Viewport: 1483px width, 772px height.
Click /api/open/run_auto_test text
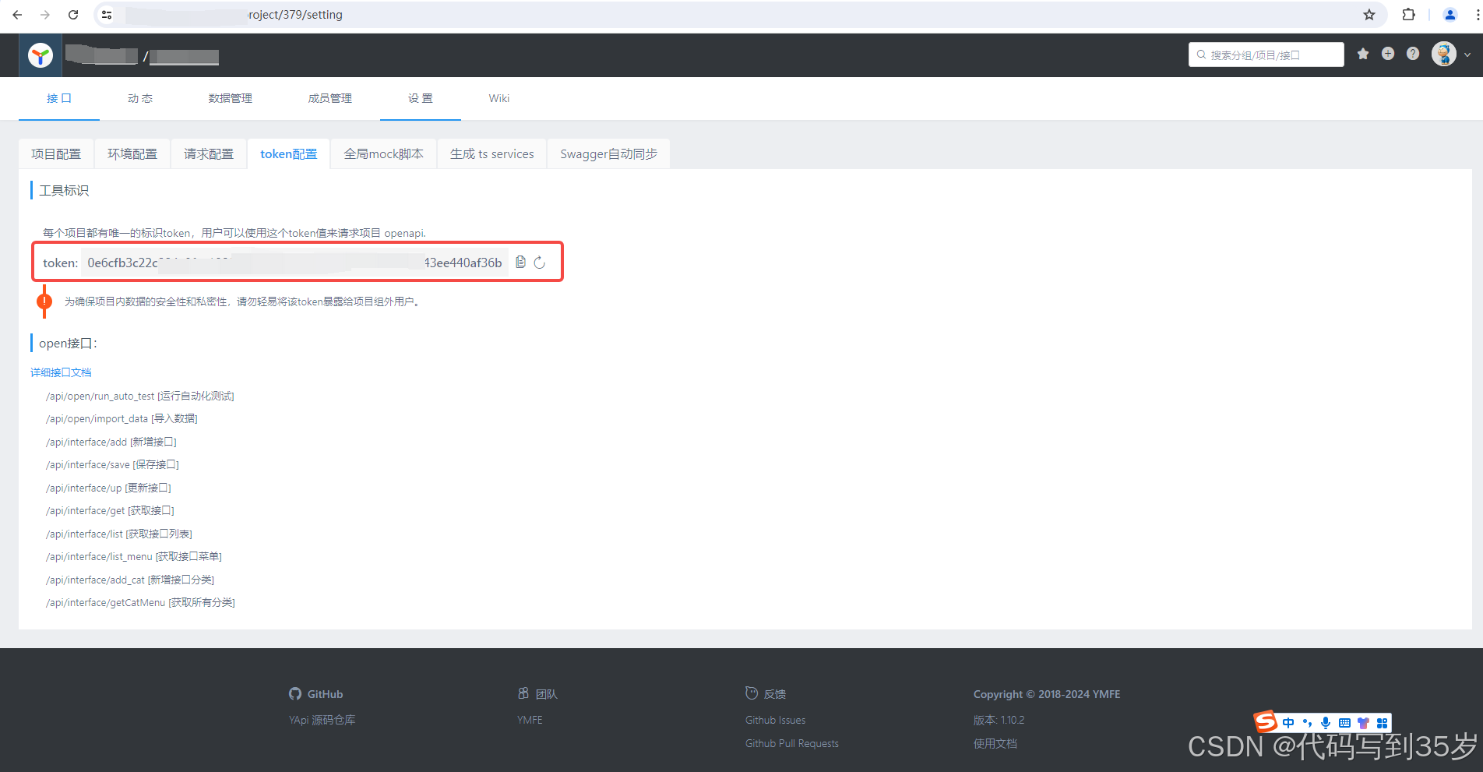[x=100, y=396]
